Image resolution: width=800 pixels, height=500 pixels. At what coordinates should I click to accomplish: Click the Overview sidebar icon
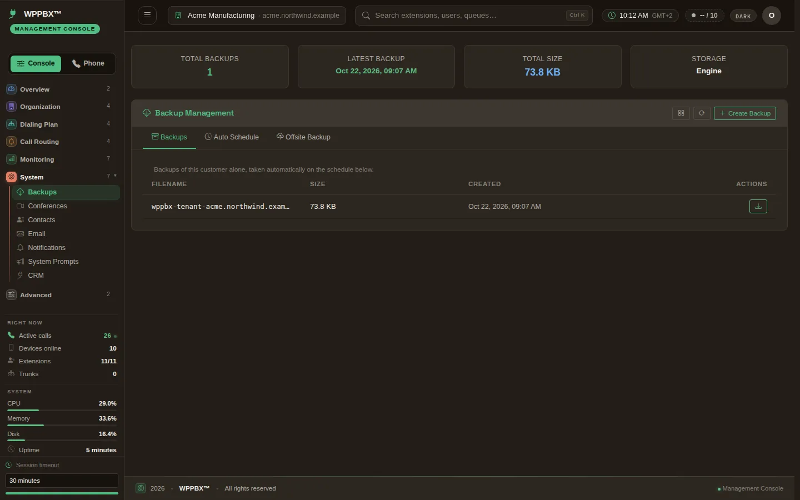11,89
